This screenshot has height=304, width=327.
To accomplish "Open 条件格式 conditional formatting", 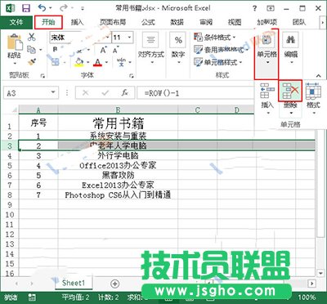I will 215,37.
